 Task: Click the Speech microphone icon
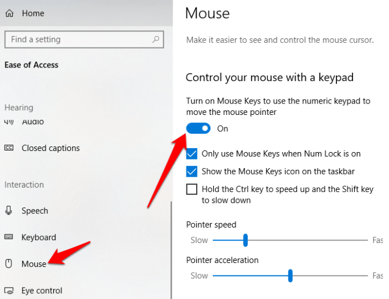click(9, 211)
